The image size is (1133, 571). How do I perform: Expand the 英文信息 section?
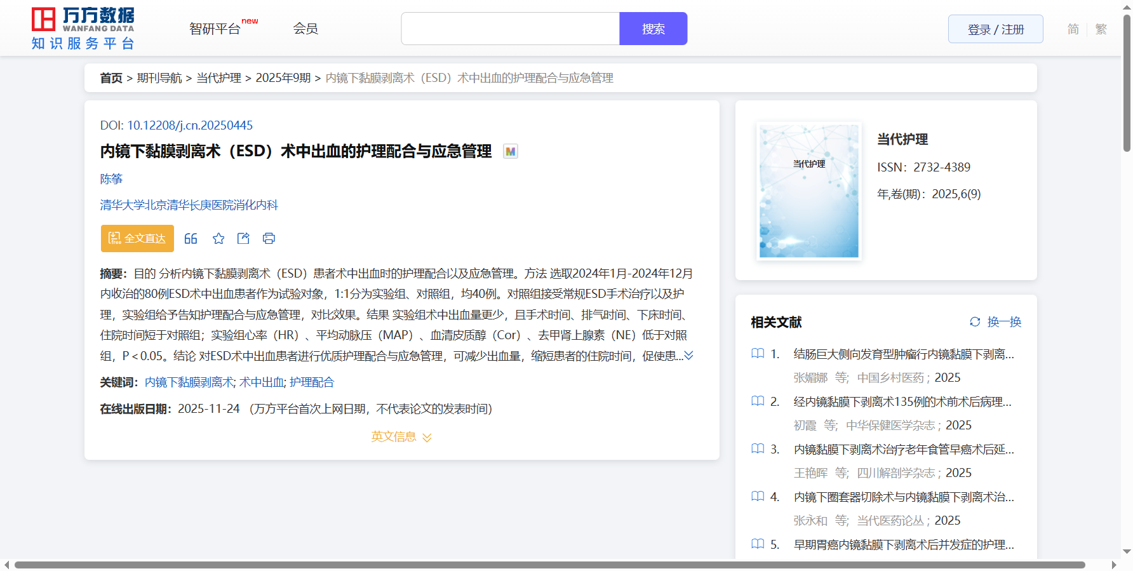pos(401,437)
